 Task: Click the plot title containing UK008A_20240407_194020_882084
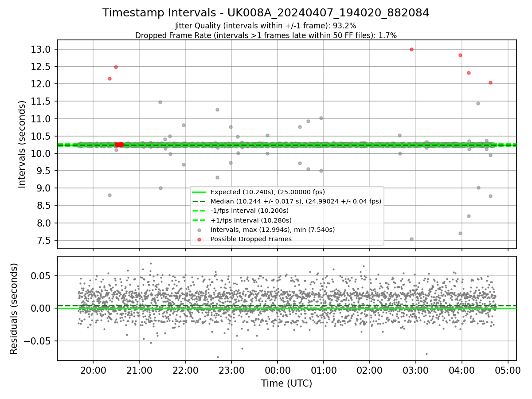pos(266,13)
